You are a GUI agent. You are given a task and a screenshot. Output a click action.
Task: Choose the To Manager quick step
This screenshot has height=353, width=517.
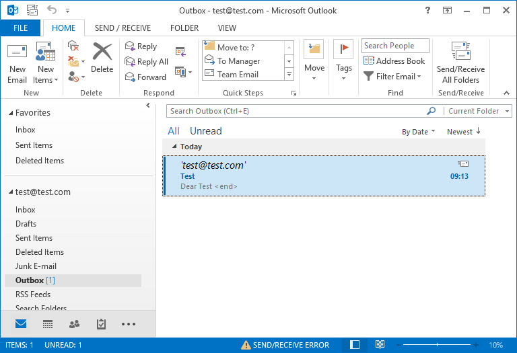tap(243, 61)
